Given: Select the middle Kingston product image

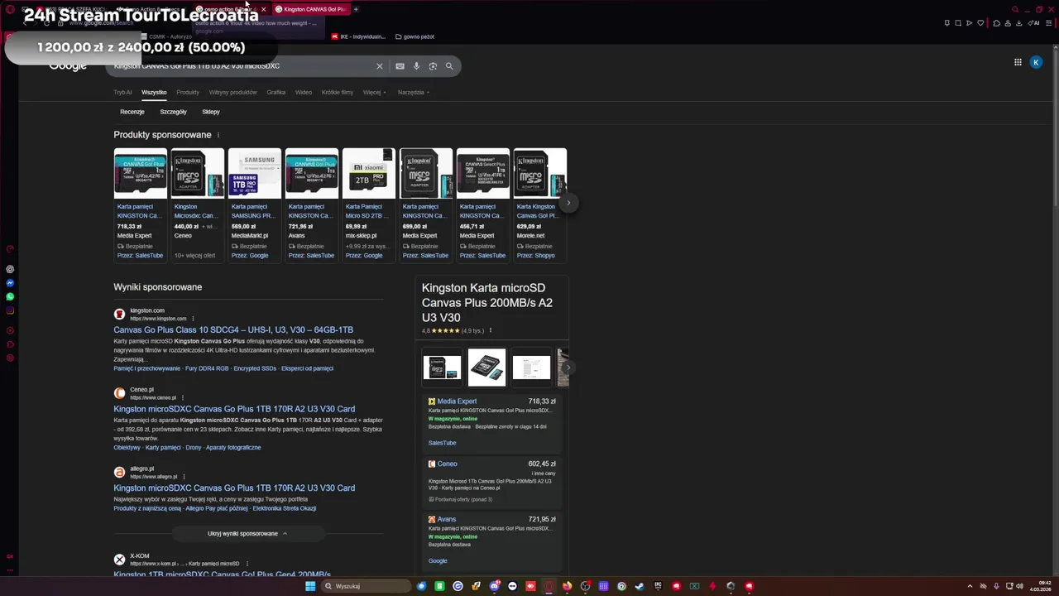Looking at the screenshot, I should [x=486, y=367].
